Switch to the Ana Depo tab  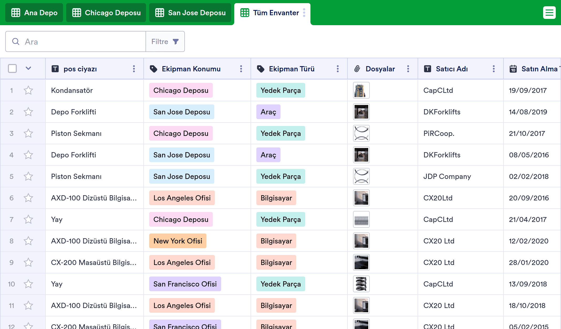pos(34,13)
